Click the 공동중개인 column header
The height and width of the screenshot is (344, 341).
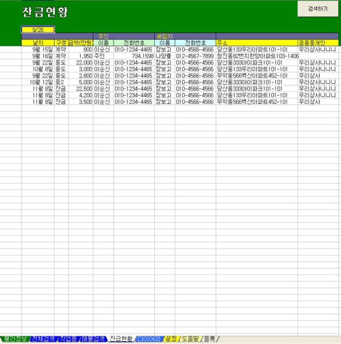click(318, 43)
